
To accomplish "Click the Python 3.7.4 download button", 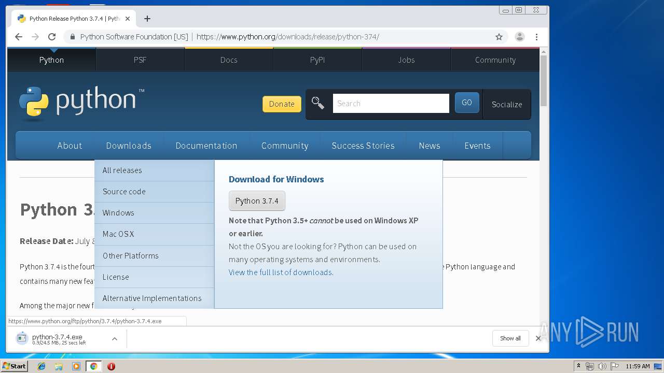I will click(x=257, y=201).
